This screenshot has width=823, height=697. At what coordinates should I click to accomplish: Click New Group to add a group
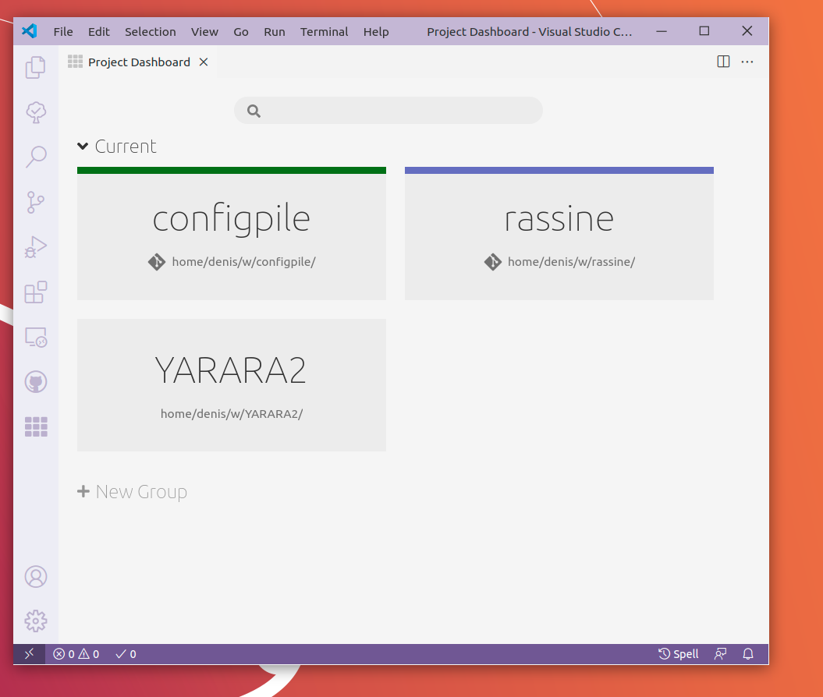click(x=133, y=491)
